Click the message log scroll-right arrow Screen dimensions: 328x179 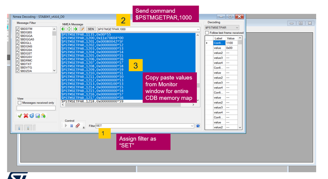(x=193, y=105)
